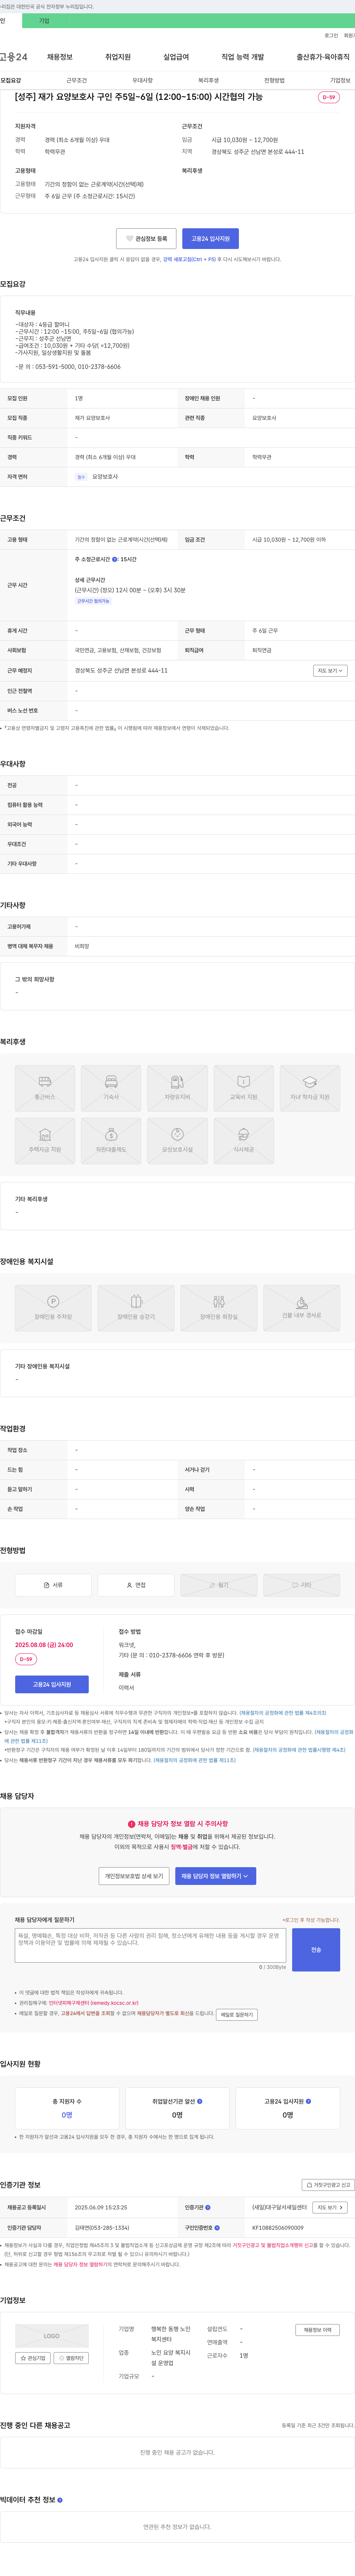Screen dimensions: 355x2576
Task: Click the 관심기업 star button
Action: [x=33, y=2358]
